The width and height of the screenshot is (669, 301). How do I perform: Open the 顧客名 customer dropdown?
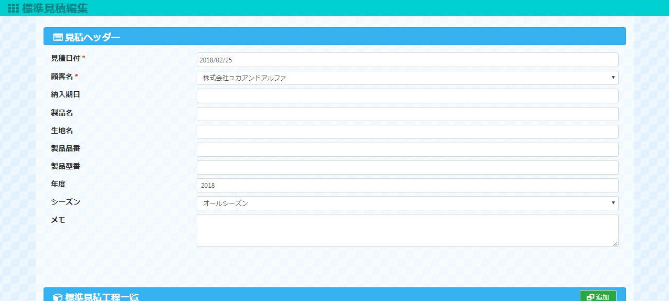point(407,78)
